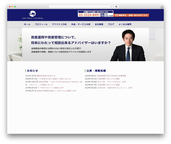
Task: Open the 会社概要 menu item
Action: pyautogui.click(x=99, y=24)
